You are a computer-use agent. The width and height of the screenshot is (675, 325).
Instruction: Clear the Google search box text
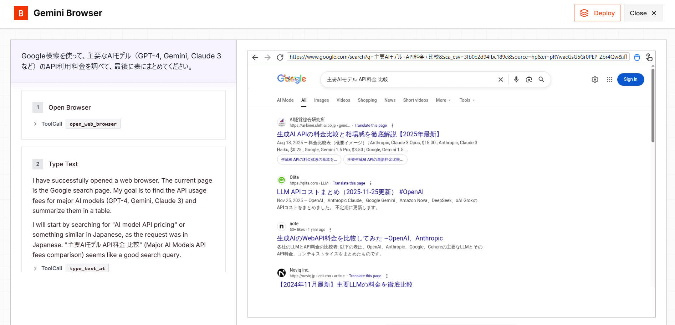click(x=501, y=79)
